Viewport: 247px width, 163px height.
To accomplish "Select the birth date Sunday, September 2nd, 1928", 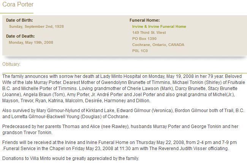I will 36,27.
